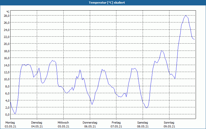Viewport: 206px width, 129px height.
Task: Click the chart title 'Temperatur [°C] skaliert'
Action: 103,3
